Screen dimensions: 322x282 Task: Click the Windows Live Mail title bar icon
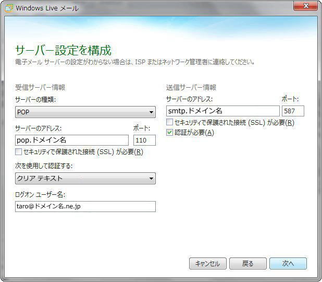point(9,8)
